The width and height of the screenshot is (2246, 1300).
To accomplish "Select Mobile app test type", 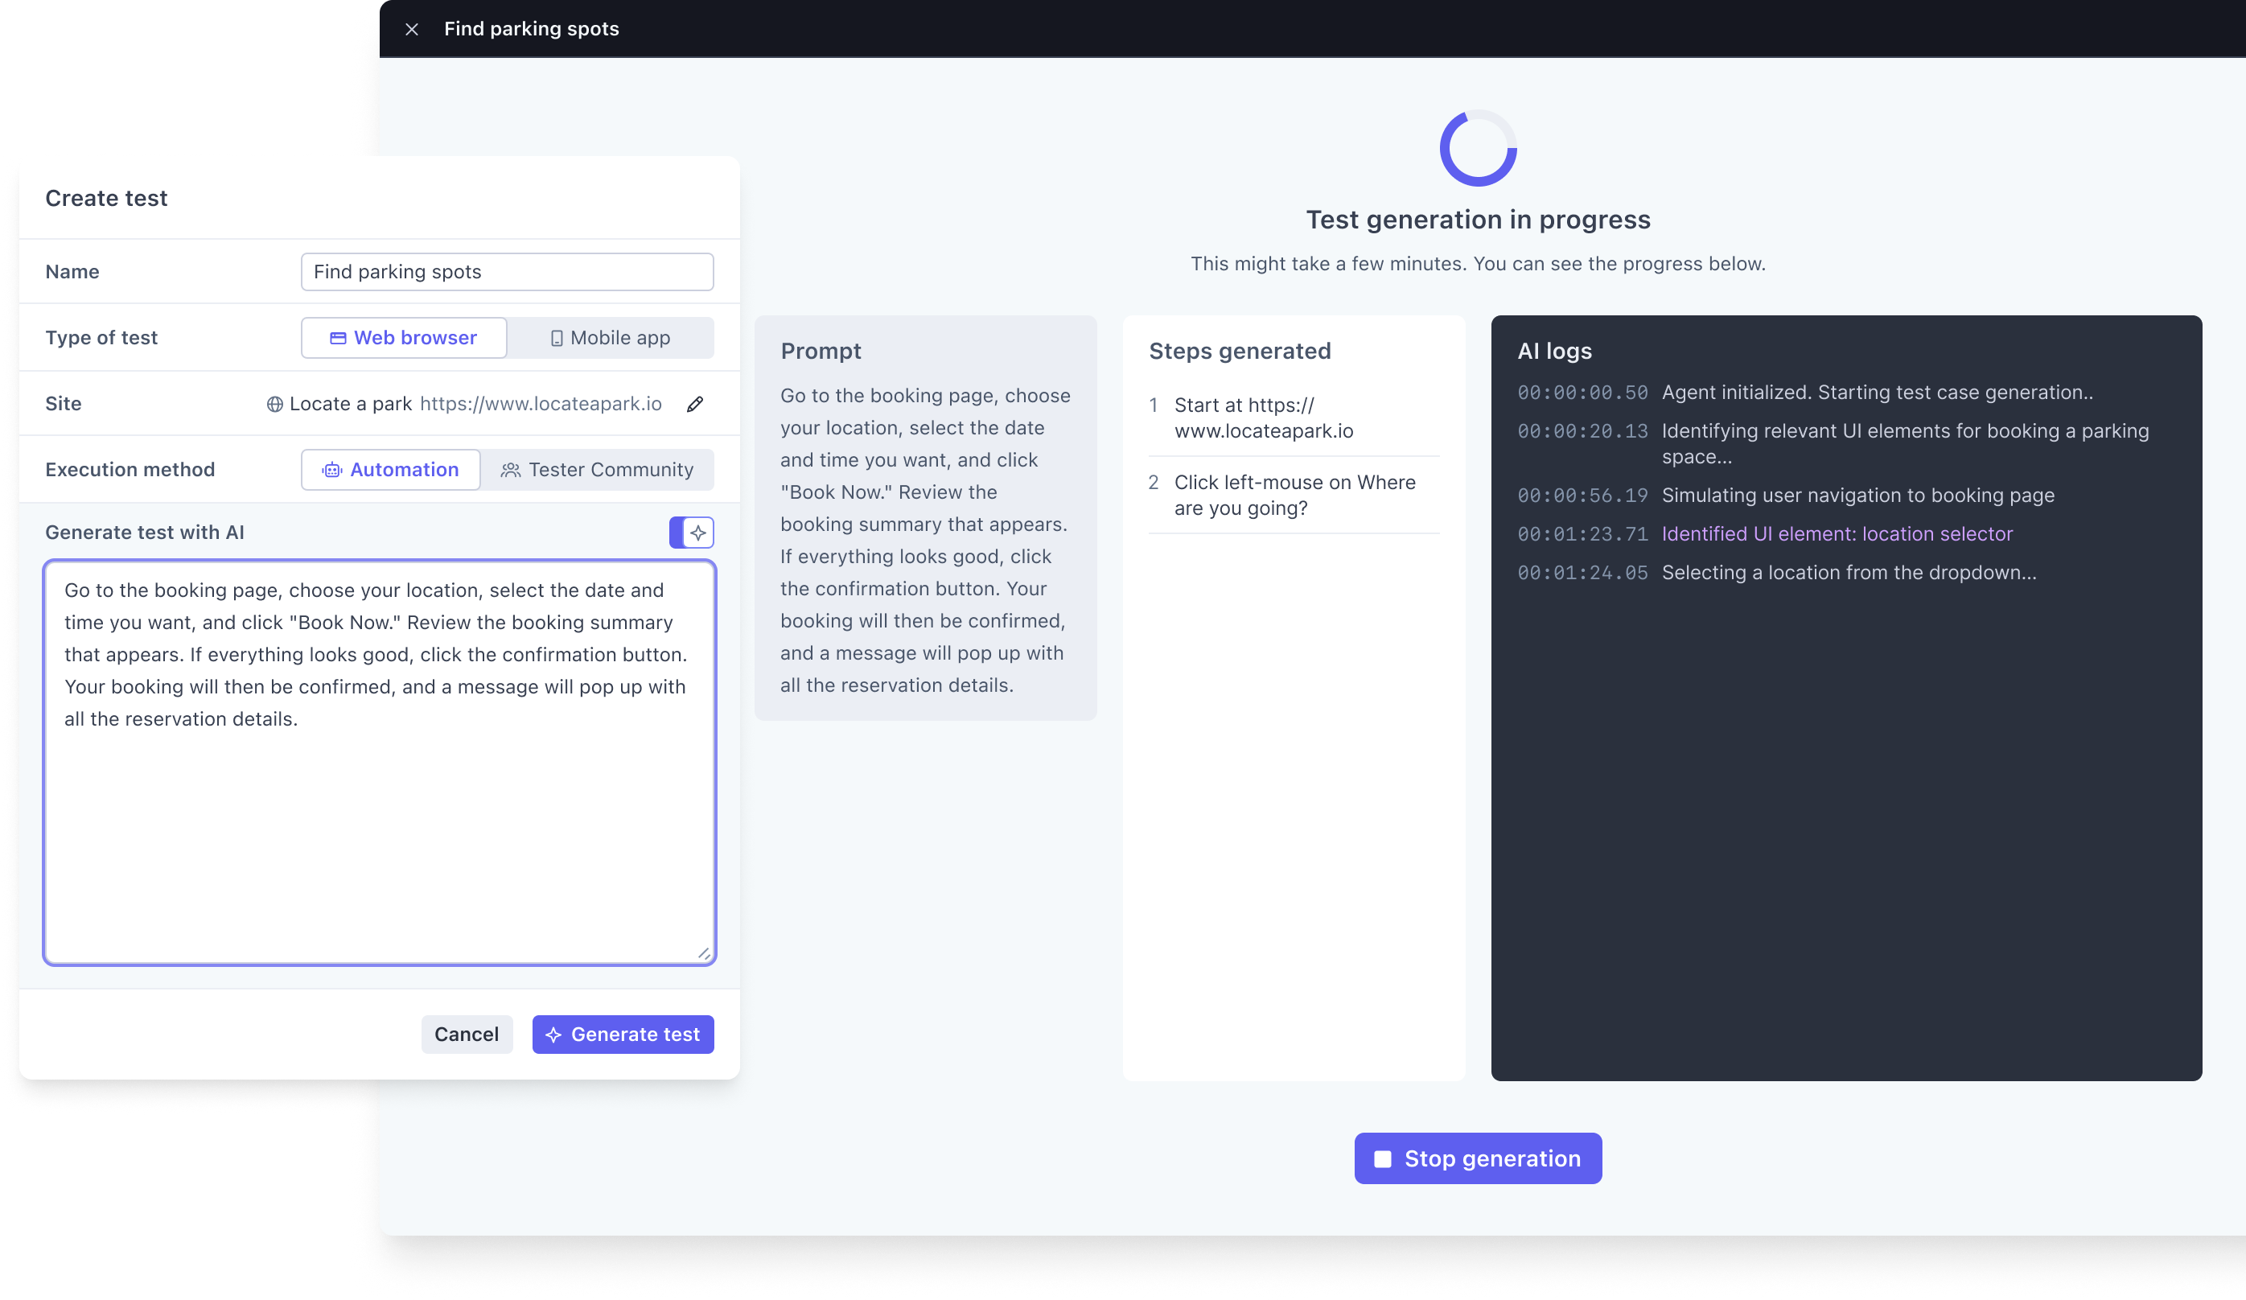I will 611,338.
